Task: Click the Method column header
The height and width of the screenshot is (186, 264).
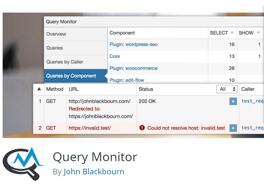Action: [x=55, y=89]
